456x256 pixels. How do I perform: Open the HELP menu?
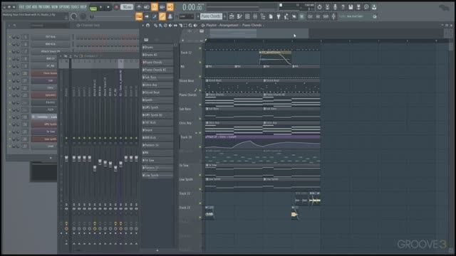83,6
